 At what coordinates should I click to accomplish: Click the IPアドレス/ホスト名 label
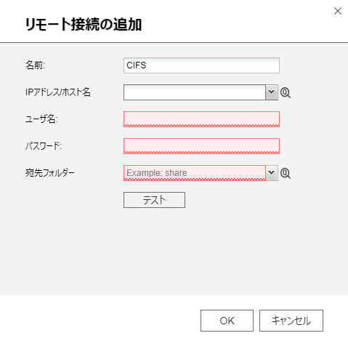[x=58, y=92]
